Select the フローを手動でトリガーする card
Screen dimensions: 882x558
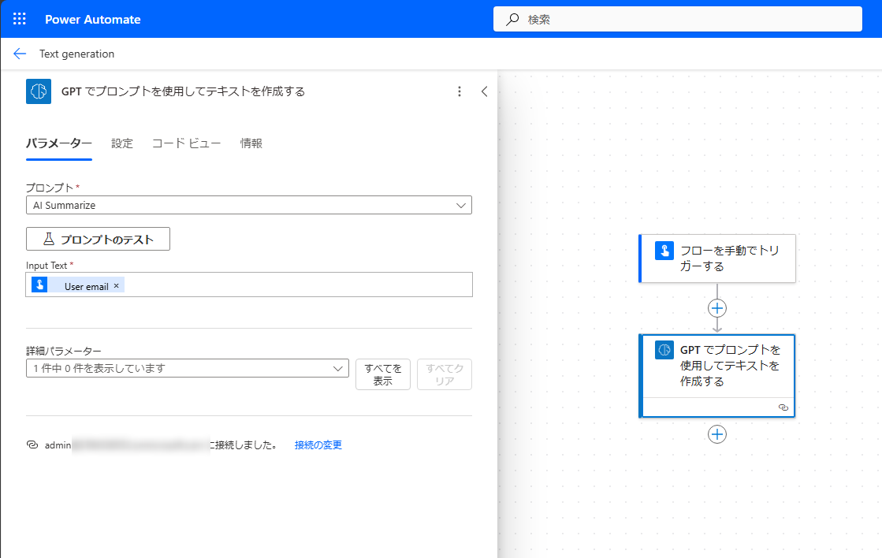pyautogui.click(x=717, y=259)
